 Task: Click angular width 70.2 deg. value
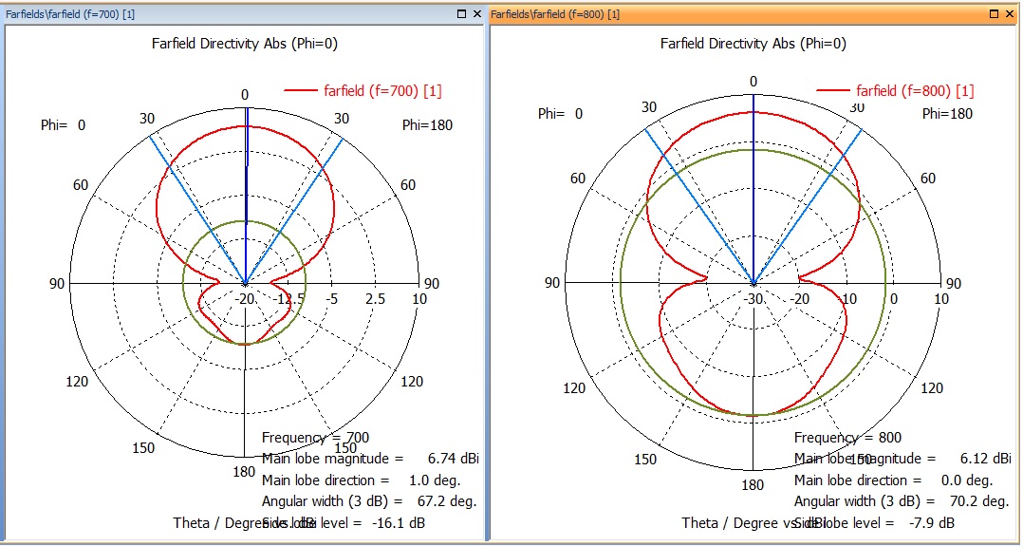click(x=979, y=501)
